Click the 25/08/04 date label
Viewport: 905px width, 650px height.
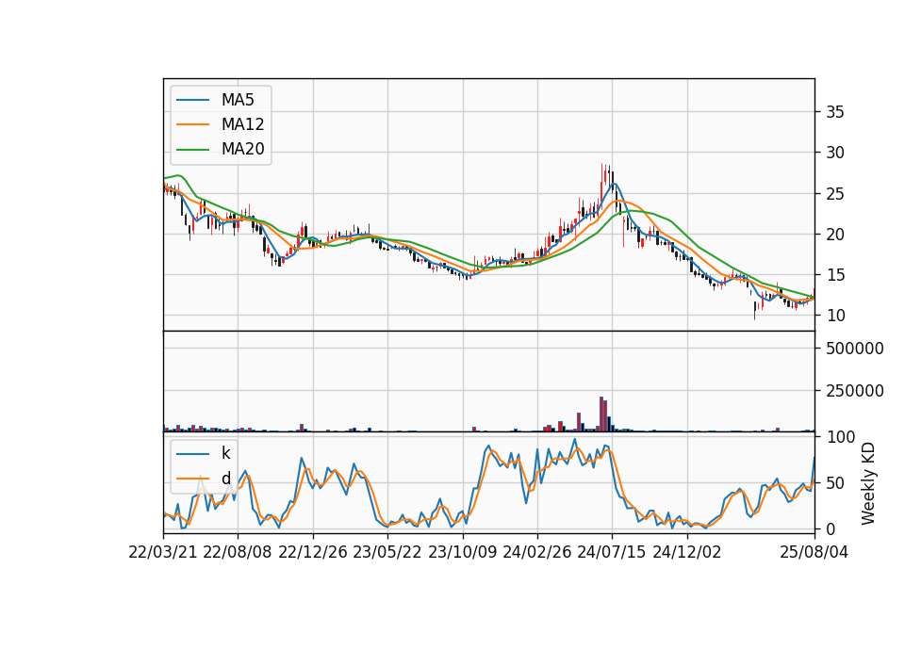[x=814, y=552]
